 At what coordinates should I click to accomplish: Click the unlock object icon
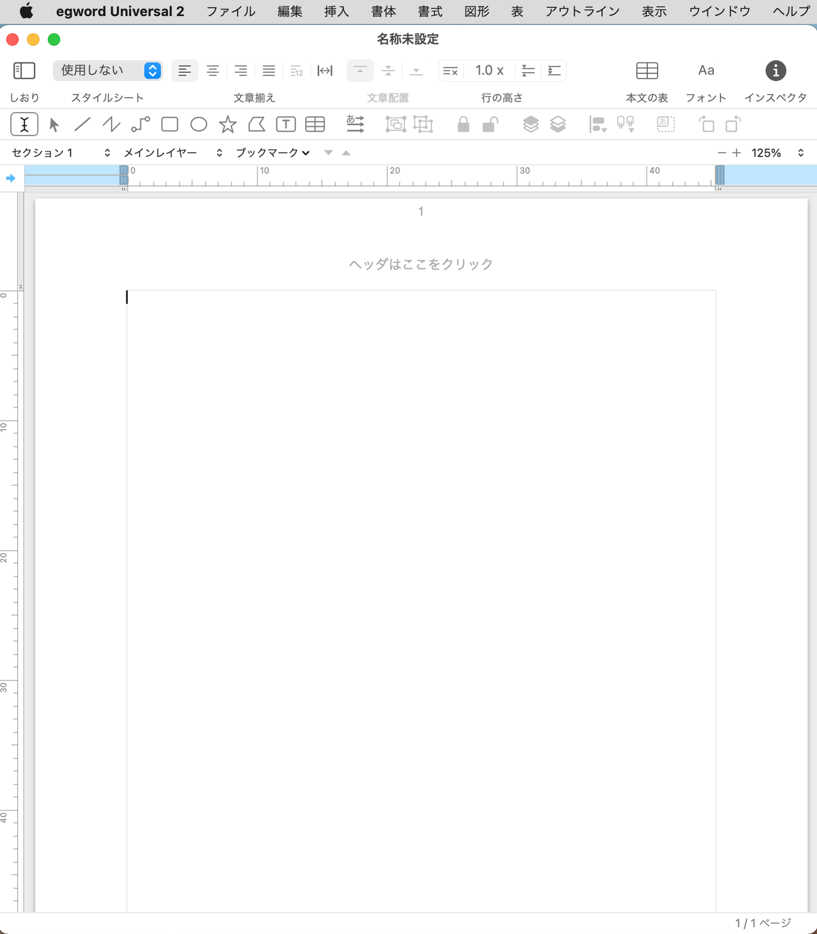(x=490, y=124)
